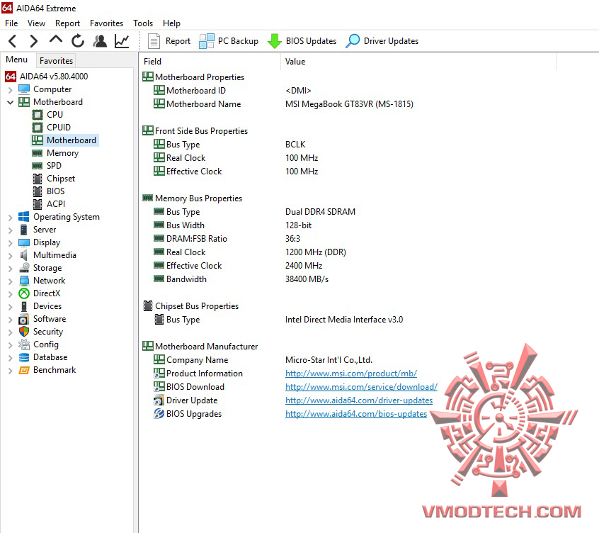
Task: Click the AIDA64 v5.80.4000 root icon
Action: pos(11,77)
